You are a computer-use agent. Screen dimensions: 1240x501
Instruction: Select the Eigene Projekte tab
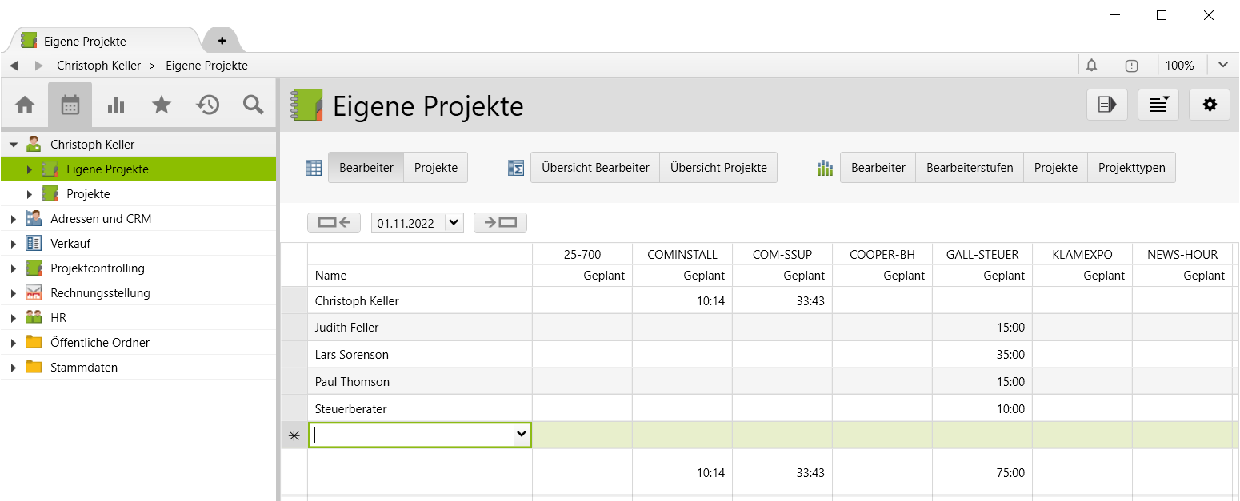pyautogui.click(x=85, y=41)
